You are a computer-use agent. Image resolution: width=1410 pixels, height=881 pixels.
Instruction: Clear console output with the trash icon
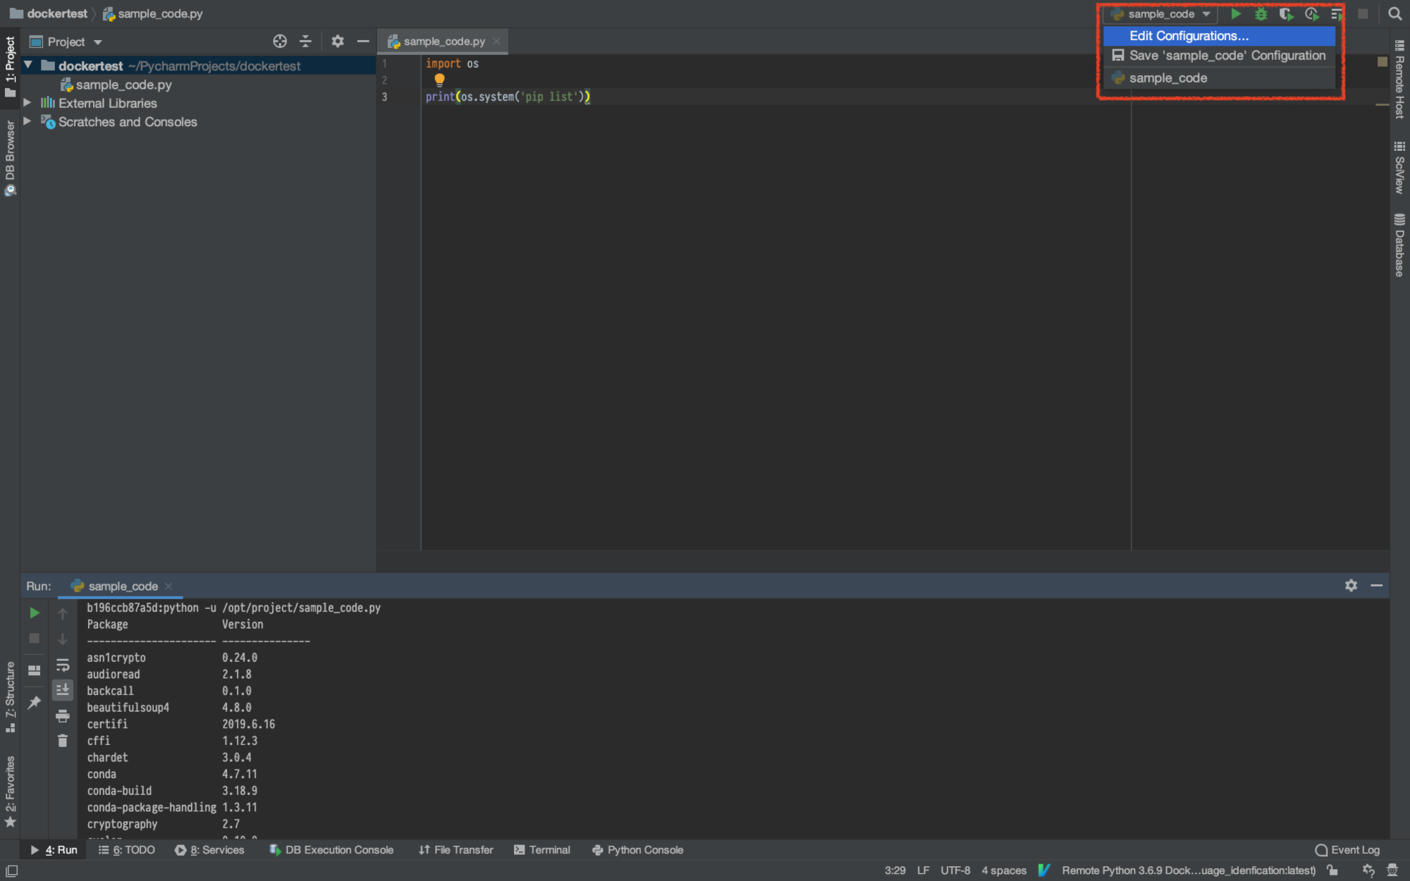click(x=62, y=740)
